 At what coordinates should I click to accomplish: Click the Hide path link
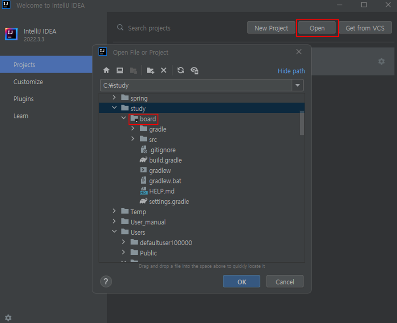[x=291, y=71]
